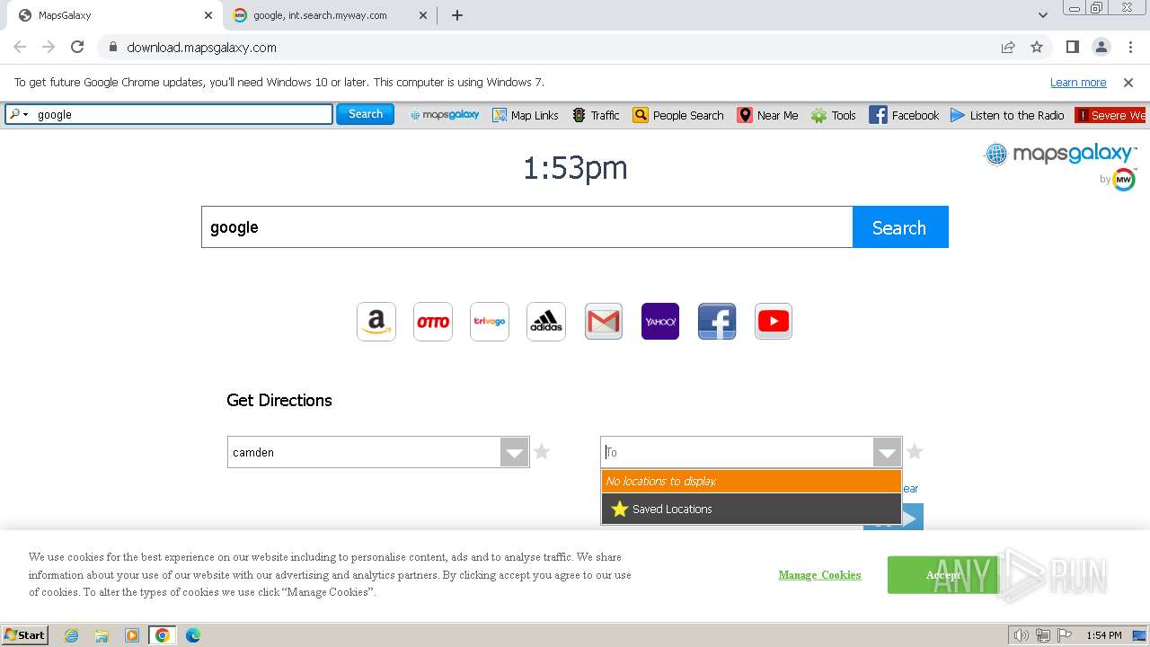Launch Internet Explorer from the taskbar
Screen dimensions: 1150x647
pos(72,635)
